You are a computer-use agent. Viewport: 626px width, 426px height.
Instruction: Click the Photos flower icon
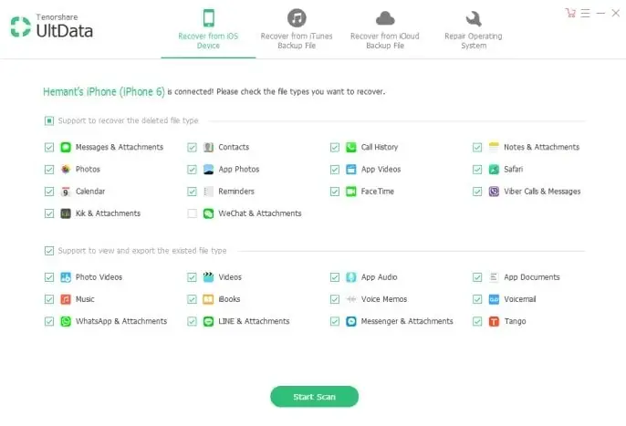click(66, 170)
